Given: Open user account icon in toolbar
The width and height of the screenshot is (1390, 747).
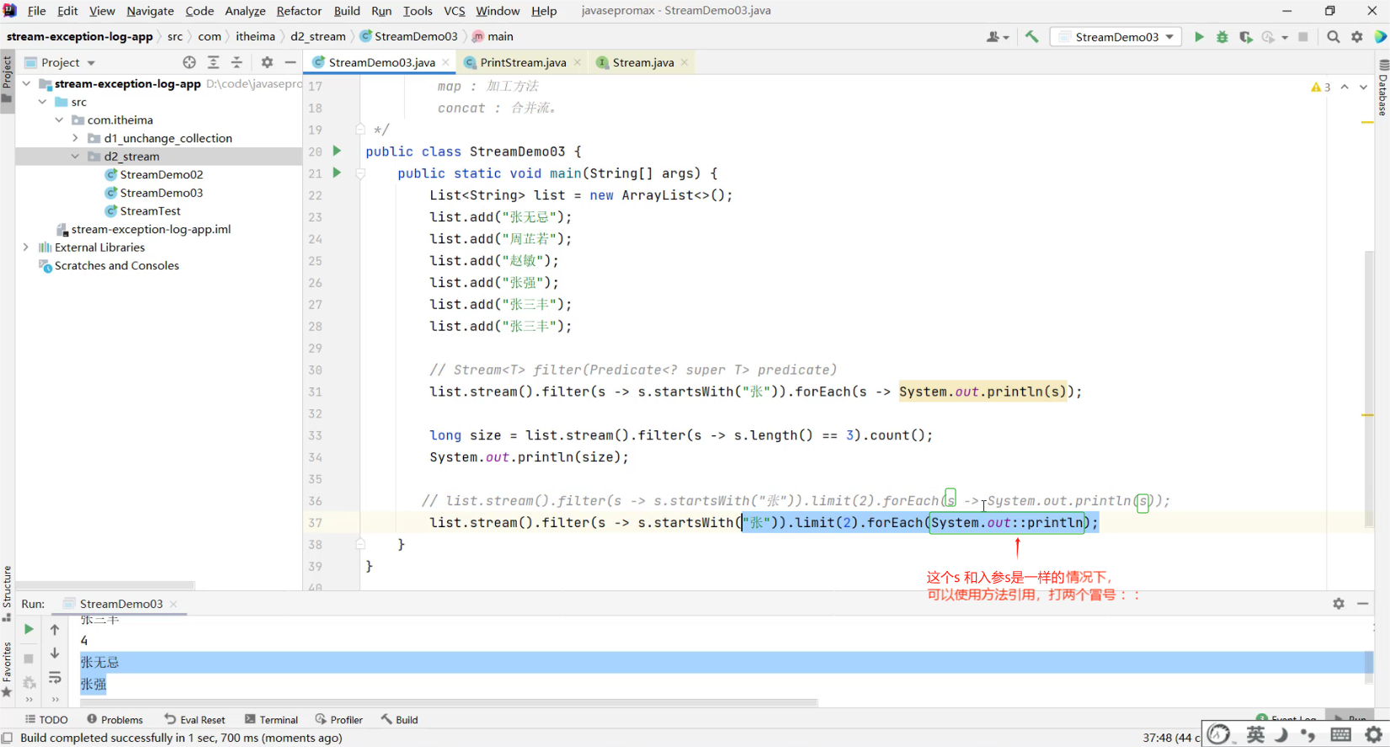Looking at the screenshot, I should 997,37.
